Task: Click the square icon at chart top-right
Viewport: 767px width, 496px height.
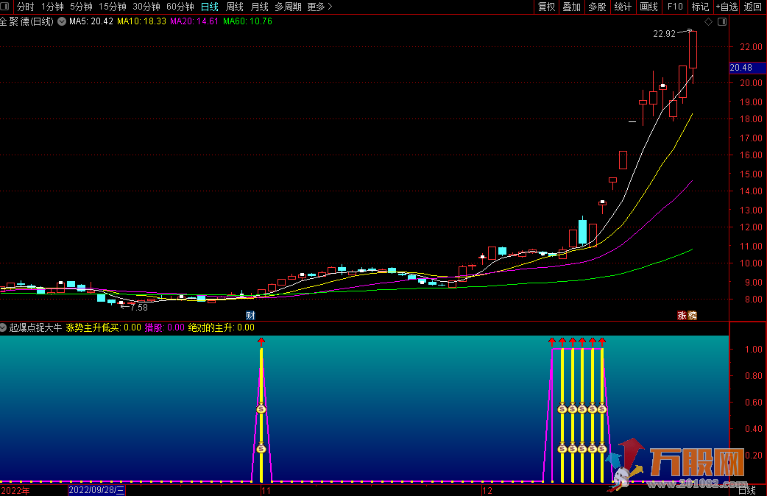Action: 721,23
